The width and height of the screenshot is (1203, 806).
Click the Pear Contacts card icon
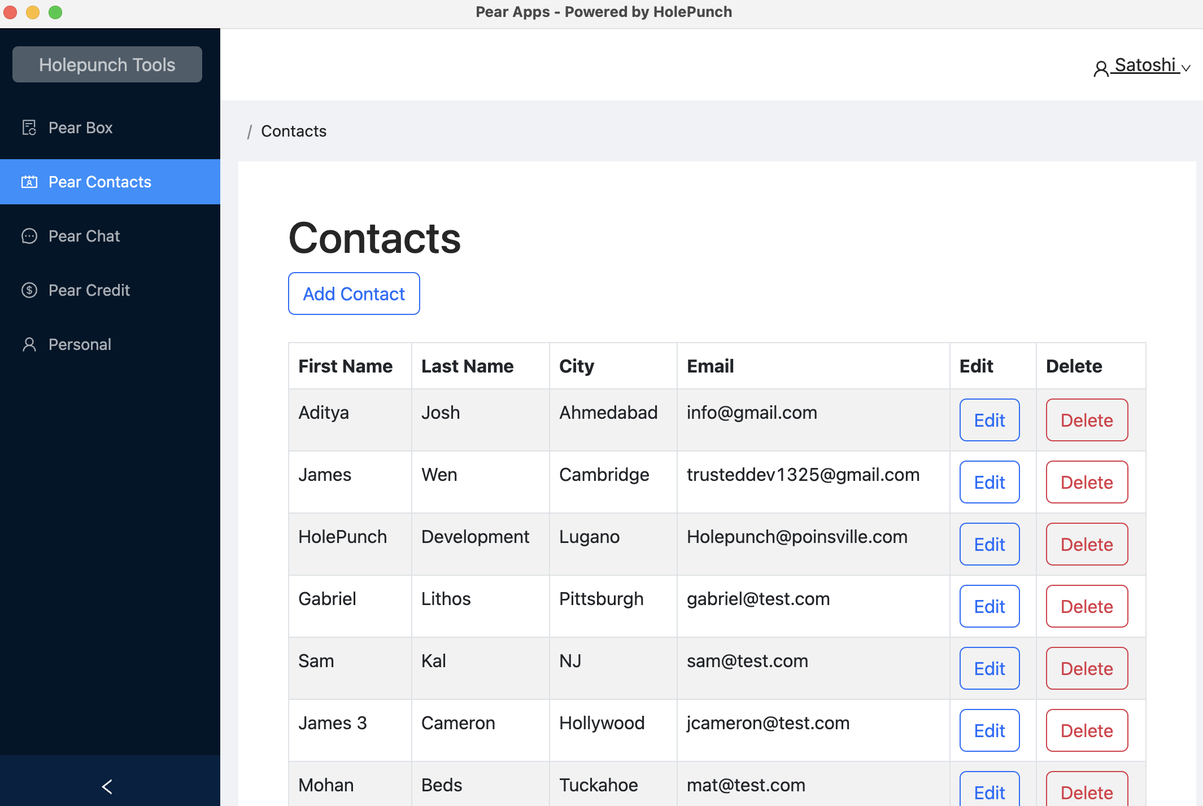(29, 182)
